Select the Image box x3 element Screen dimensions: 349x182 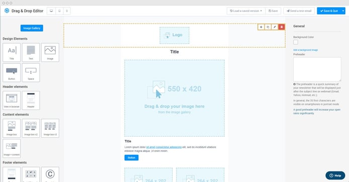tap(50, 128)
